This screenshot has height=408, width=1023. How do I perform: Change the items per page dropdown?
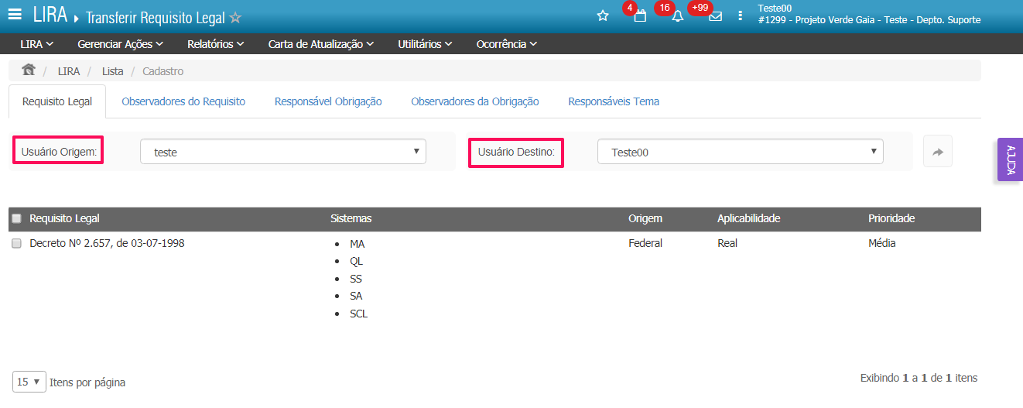point(29,382)
